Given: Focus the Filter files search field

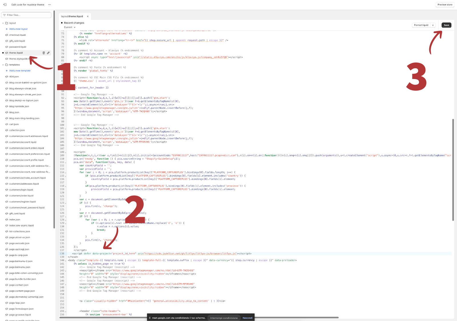Looking at the screenshot, I should 26,15.
